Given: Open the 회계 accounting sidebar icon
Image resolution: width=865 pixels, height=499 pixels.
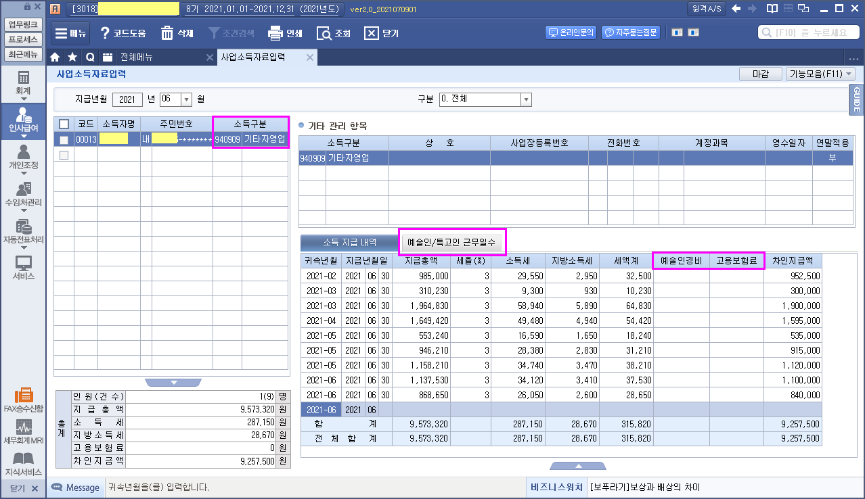Looking at the screenshot, I should [x=23, y=82].
